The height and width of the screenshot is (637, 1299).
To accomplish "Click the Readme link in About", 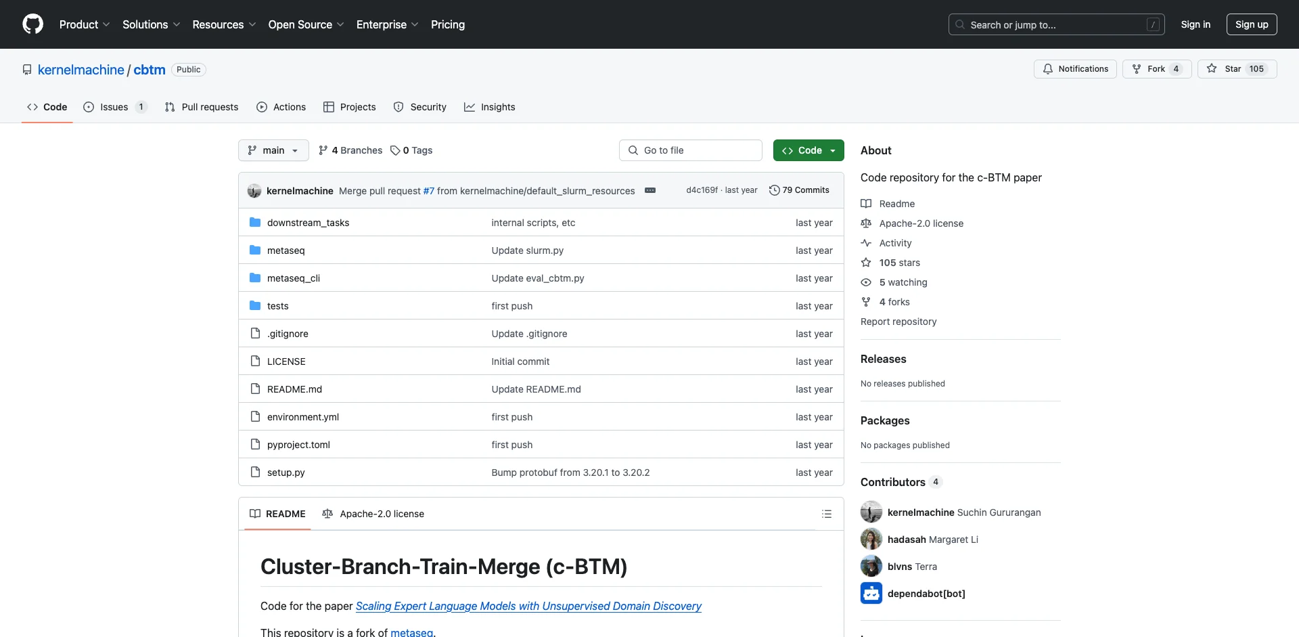I will [888, 204].
